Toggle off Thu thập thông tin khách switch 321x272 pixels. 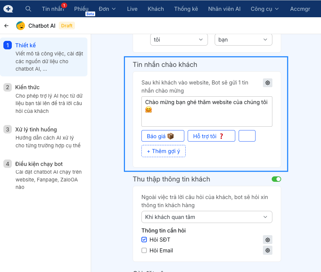point(276,179)
